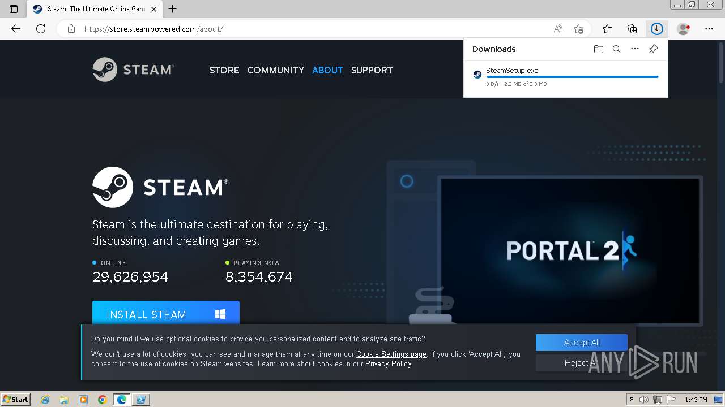Launch Internet Explorer from the taskbar
Image resolution: width=725 pixels, height=407 pixels.
pyautogui.click(x=45, y=400)
